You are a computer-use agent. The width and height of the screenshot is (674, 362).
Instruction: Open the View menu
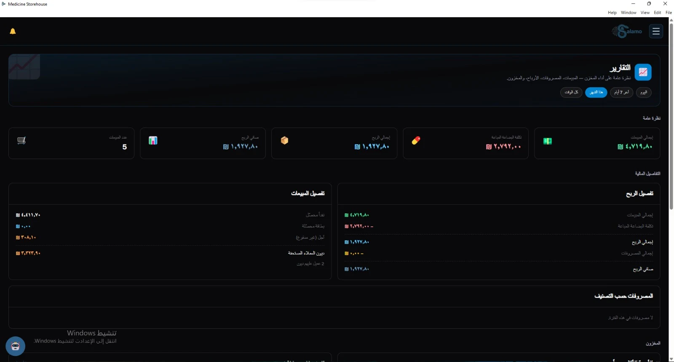click(x=645, y=13)
